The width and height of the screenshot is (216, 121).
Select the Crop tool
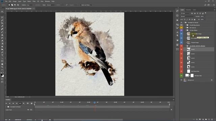pyautogui.click(x=2, y=23)
